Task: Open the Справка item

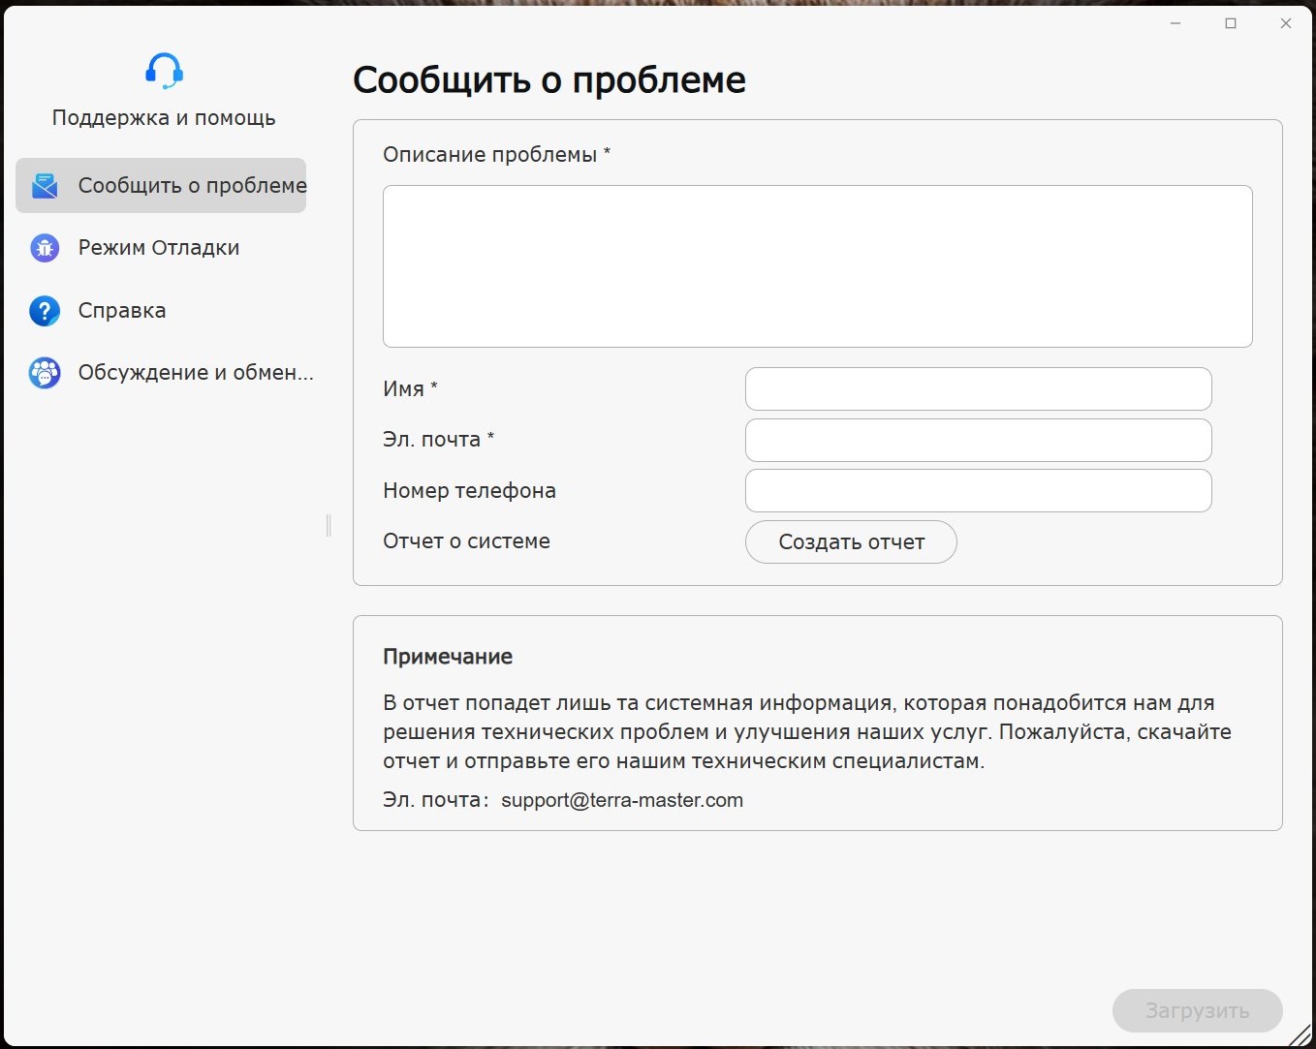Action: pos(122,311)
